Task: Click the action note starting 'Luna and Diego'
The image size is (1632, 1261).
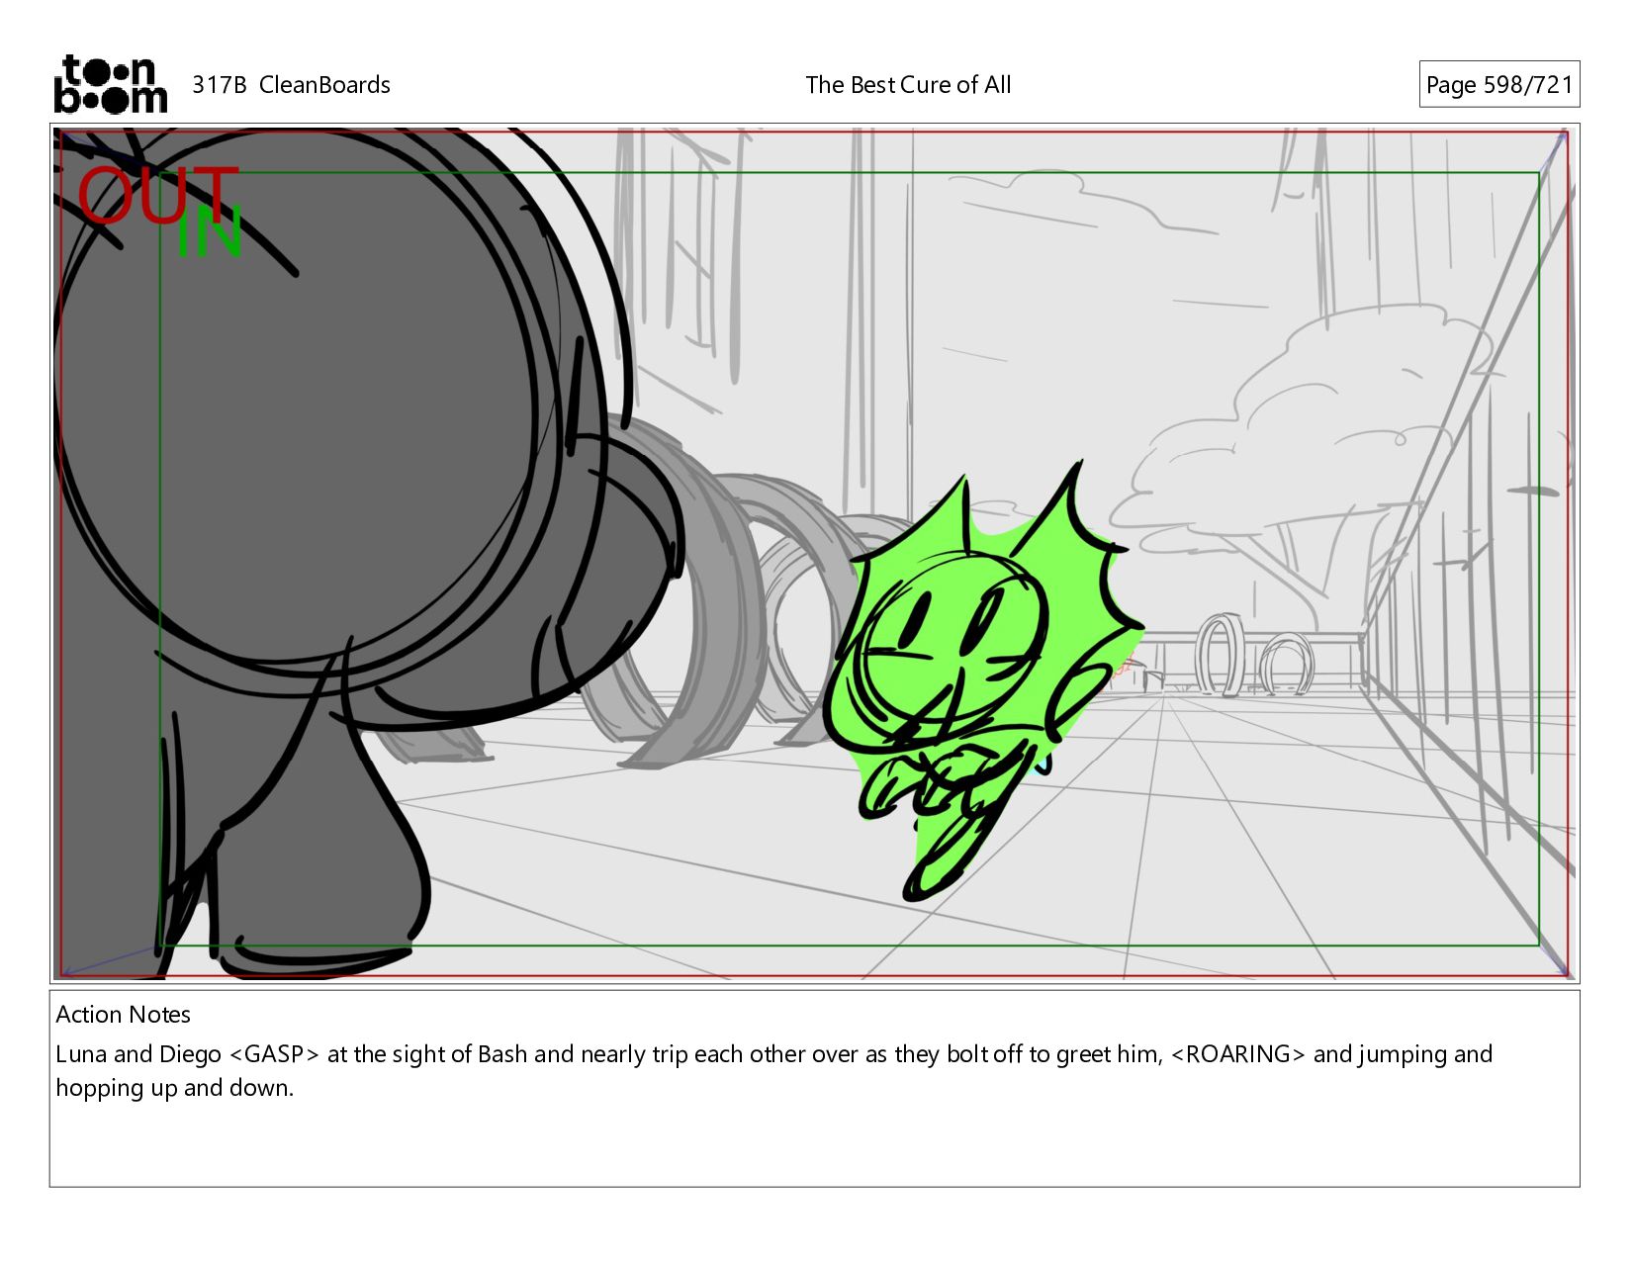Action: coord(773,1071)
